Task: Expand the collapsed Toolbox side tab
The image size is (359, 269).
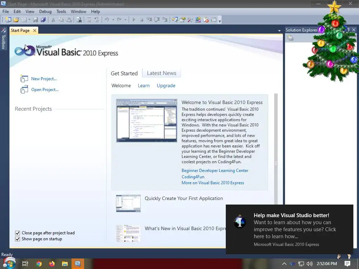Action: pyautogui.click(x=4, y=39)
